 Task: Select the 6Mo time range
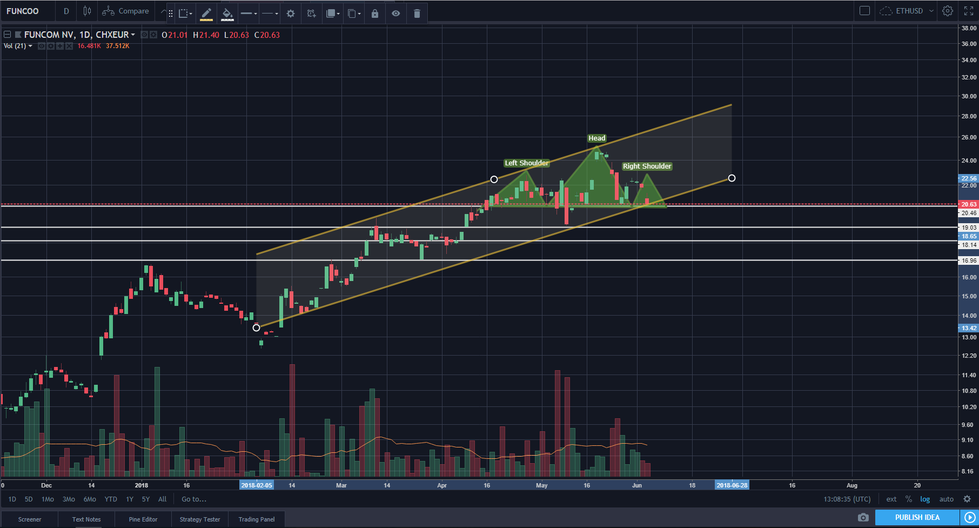pyautogui.click(x=90, y=499)
